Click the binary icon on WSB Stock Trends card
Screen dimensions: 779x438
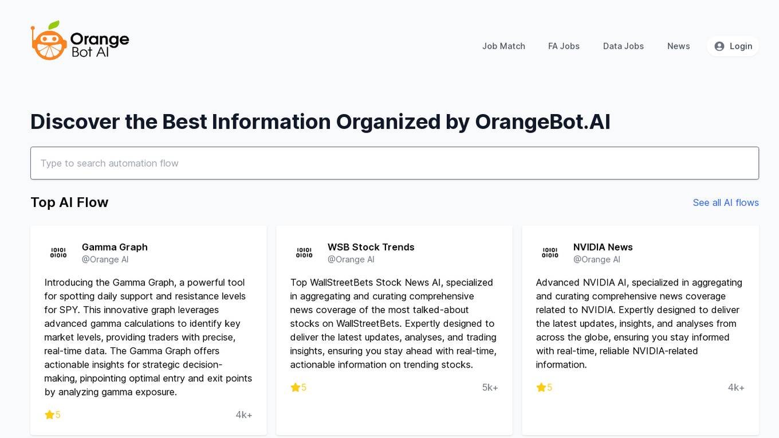[x=304, y=253]
